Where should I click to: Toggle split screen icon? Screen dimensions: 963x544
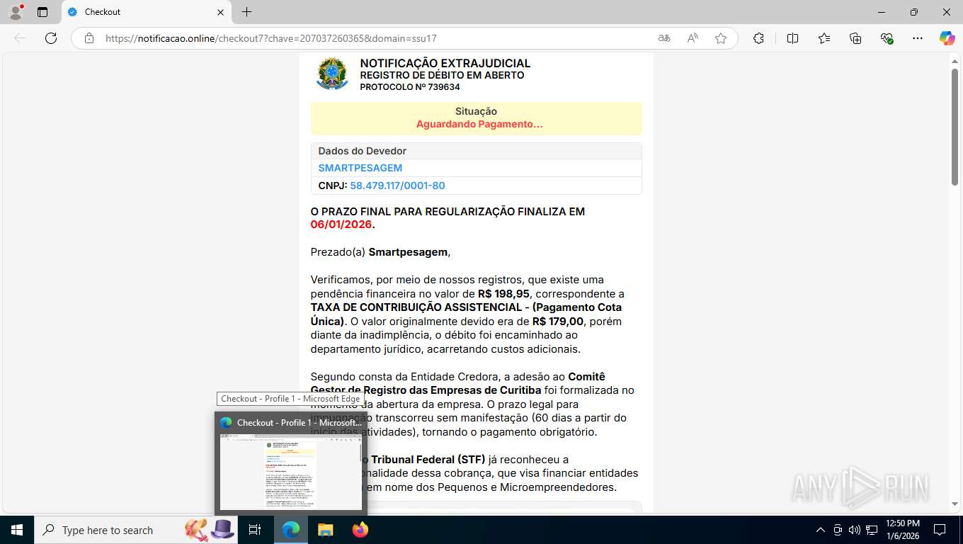[792, 38]
